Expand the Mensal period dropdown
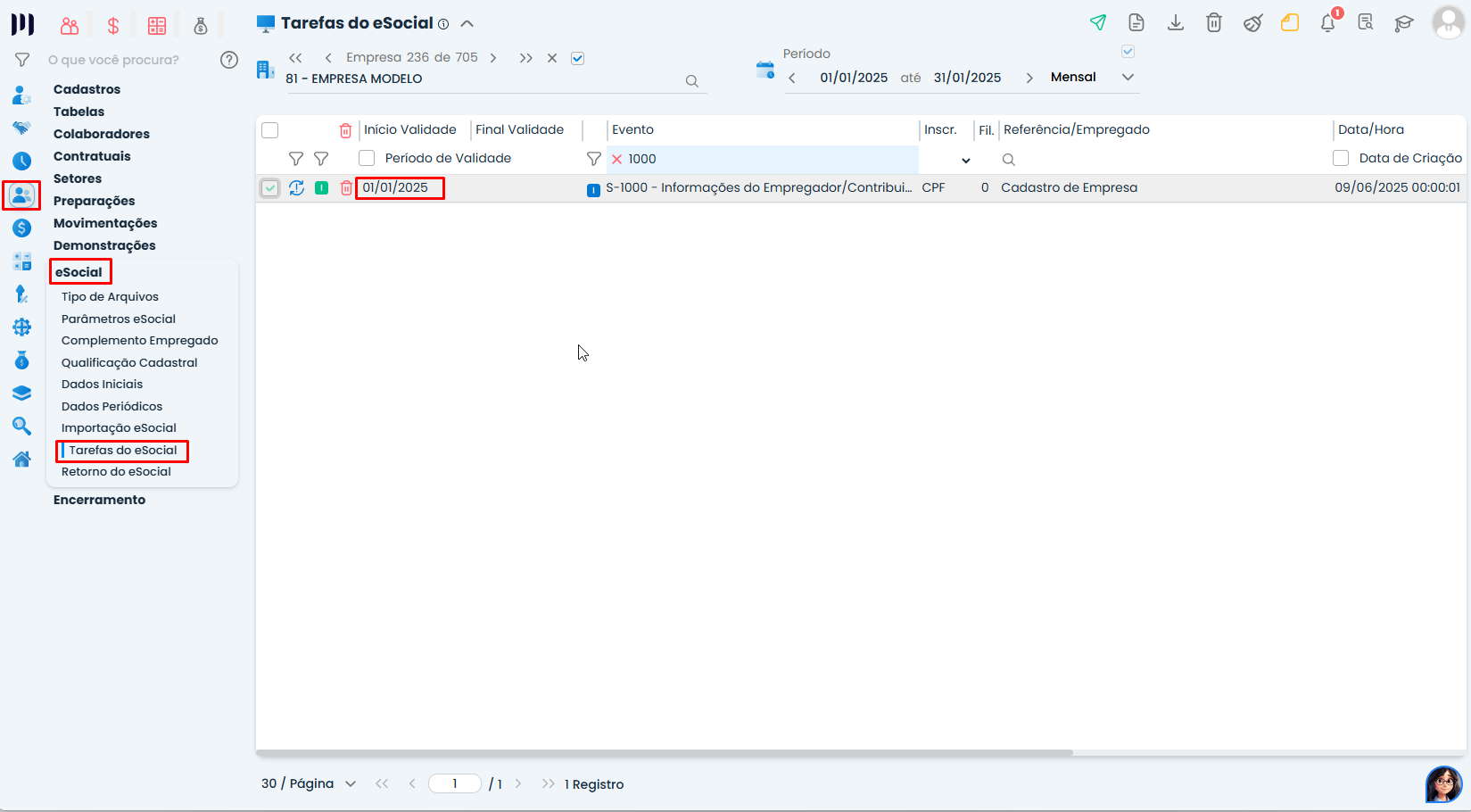Viewport: 1471px width, 812px height. pyautogui.click(x=1128, y=77)
